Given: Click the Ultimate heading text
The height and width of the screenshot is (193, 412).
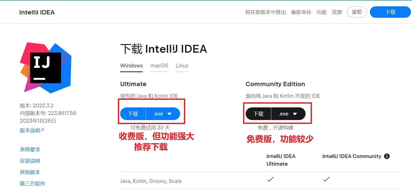Looking at the screenshot, I should (x=133, y=84).
